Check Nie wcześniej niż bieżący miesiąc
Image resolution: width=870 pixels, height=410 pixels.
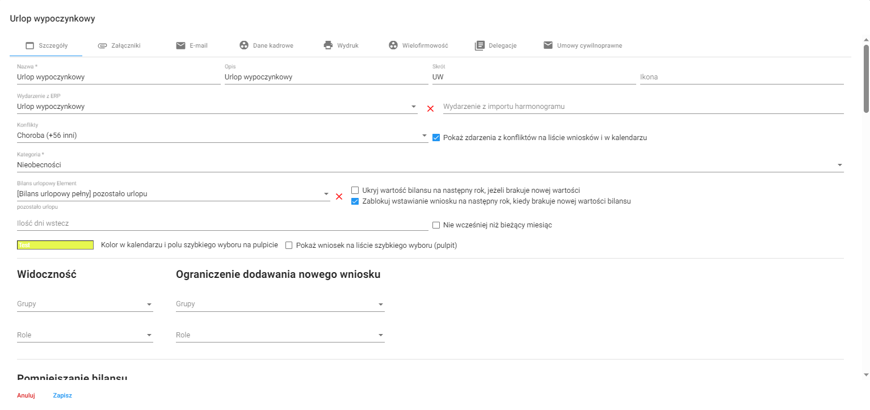(x=436, y=225)
